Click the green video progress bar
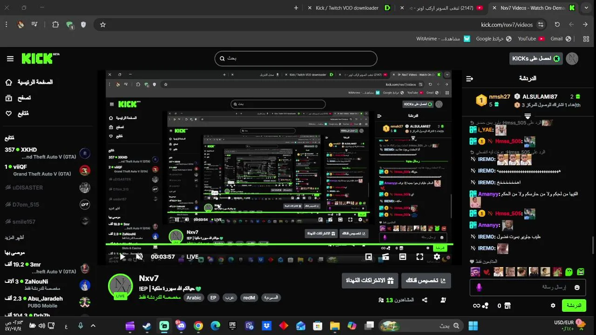596x335 pixels. point(279,244)
